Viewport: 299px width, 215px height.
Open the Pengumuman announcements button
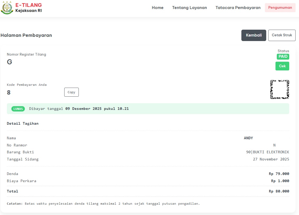pyautogui.click(x=280, y=8)
